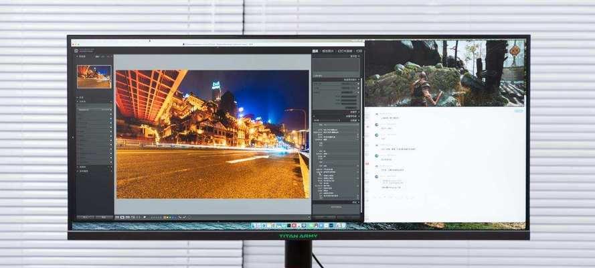595x268 pixels.
Task: Click the Import button in Lightroom
Action: pos(86,217)
